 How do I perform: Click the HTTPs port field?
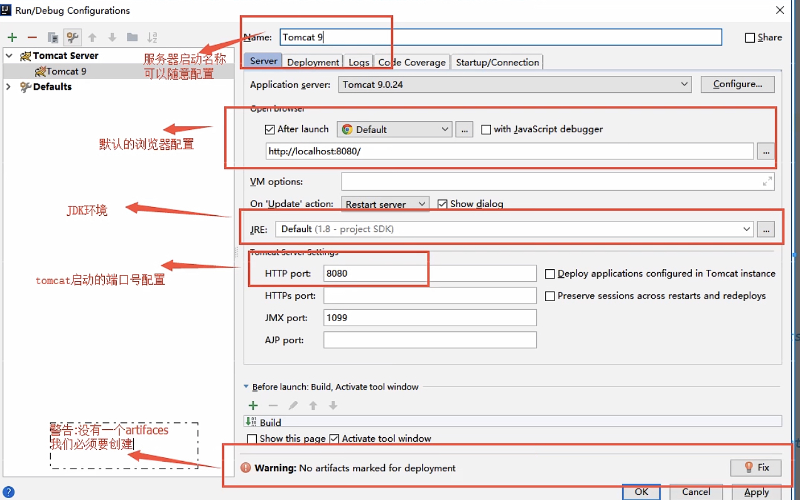click(x=430, y=295)
